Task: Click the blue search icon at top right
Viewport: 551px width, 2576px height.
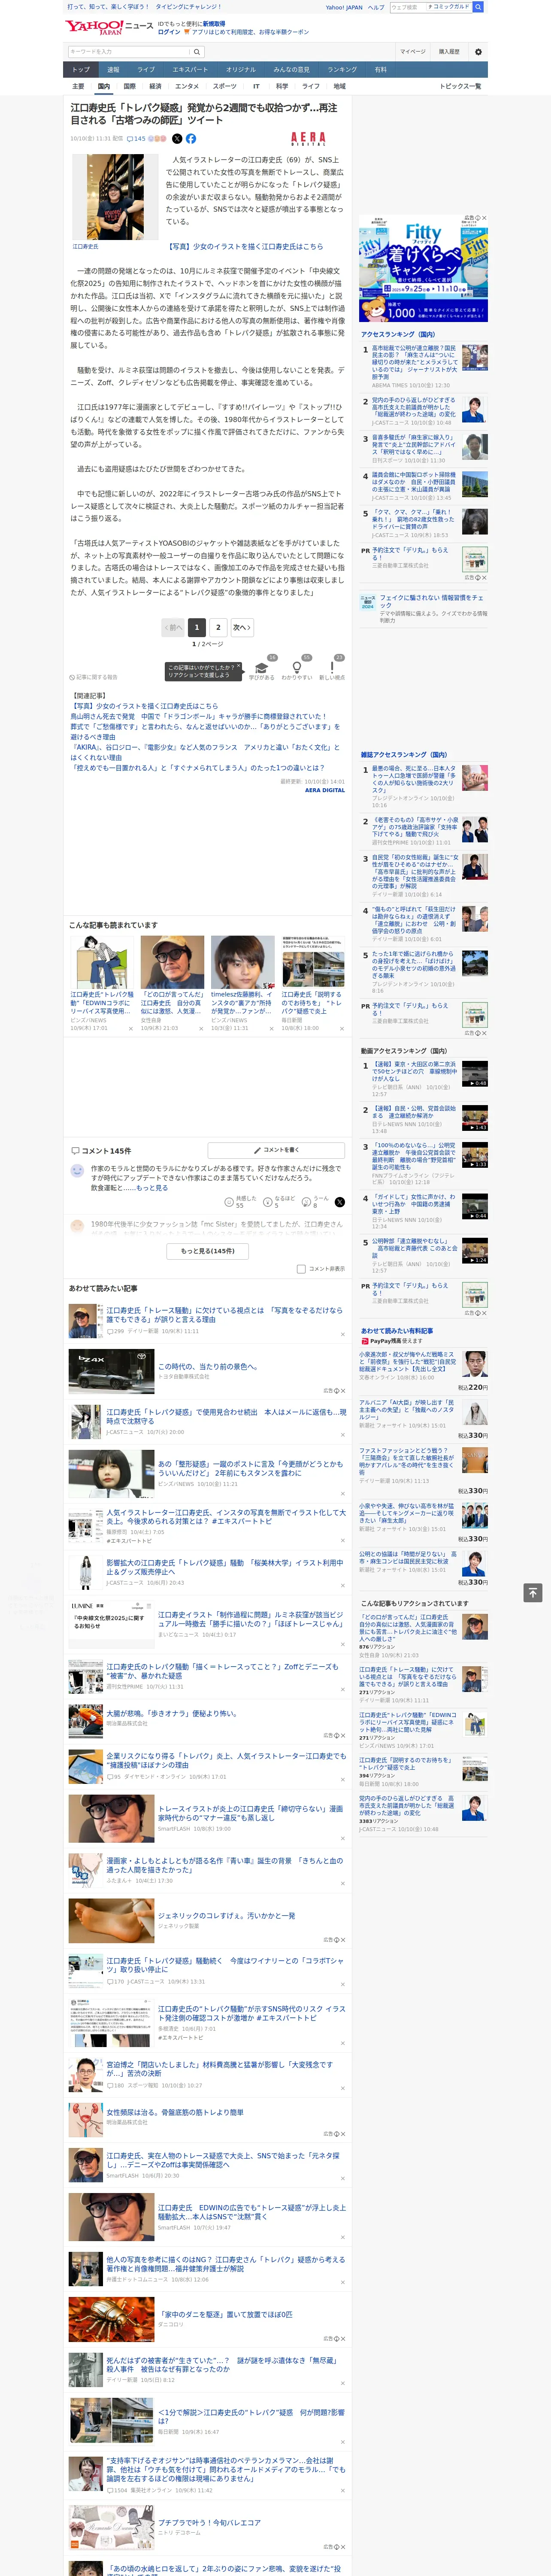Action: coord(478,7)
